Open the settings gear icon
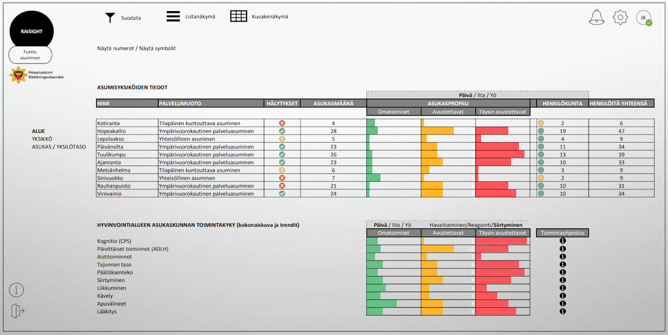The height and width of the screenshot is (335, 668). 620,17
